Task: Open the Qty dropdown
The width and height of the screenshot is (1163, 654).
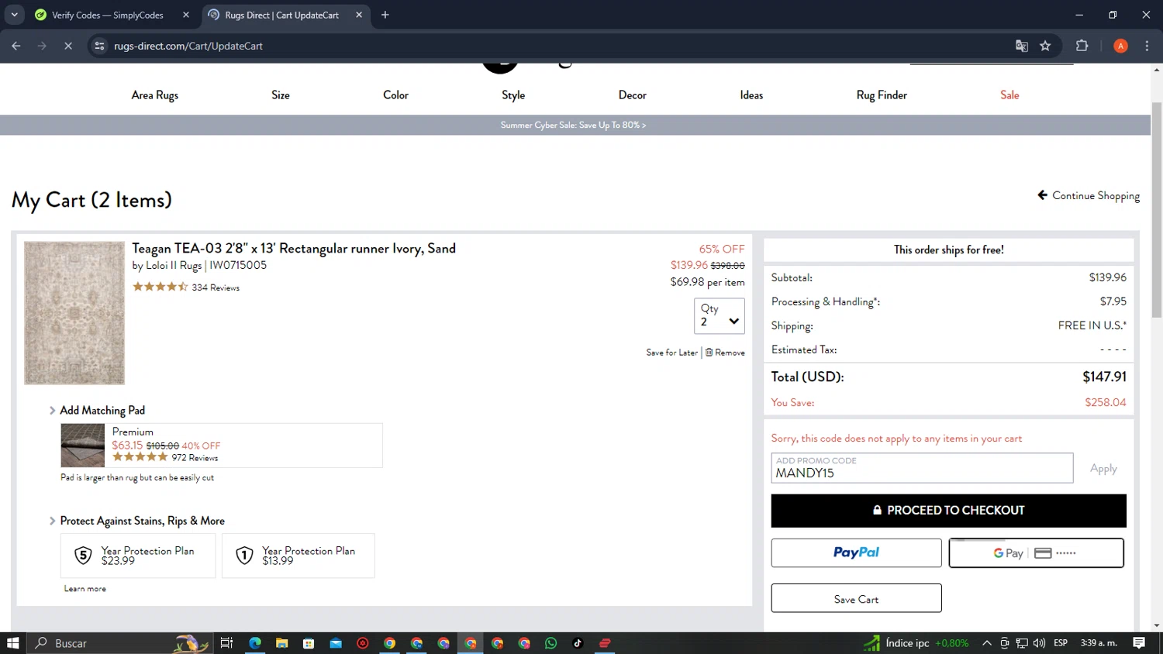Action: click(x=720, y=316)
